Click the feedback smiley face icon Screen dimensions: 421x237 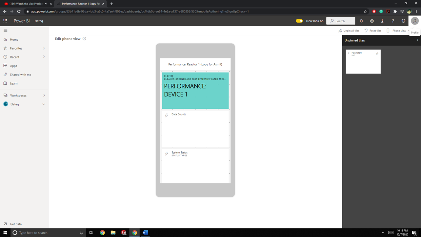coord(403,21)
